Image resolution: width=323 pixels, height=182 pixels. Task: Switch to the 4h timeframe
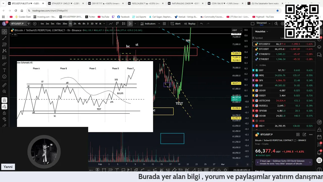79,24
